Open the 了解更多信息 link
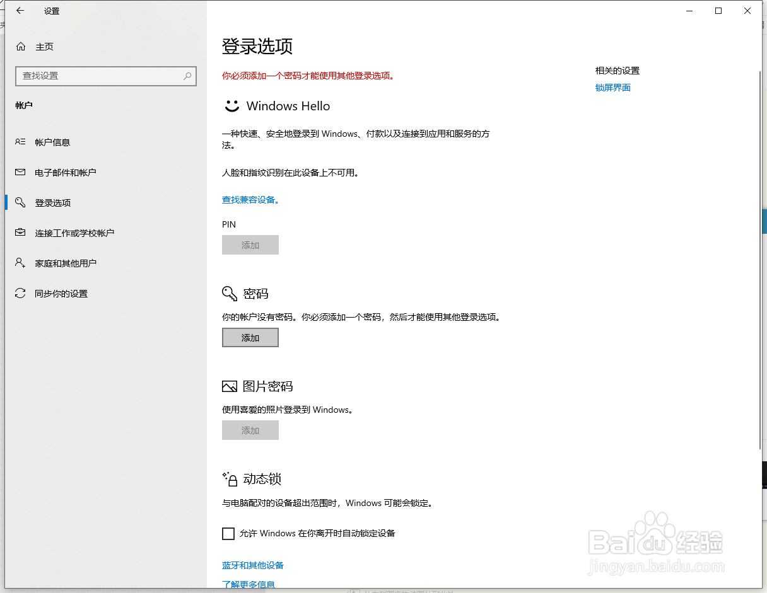The image size is (767, 593). coord(249,584)
